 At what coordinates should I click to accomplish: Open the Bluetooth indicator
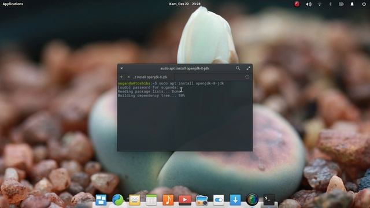click(330, 4)
